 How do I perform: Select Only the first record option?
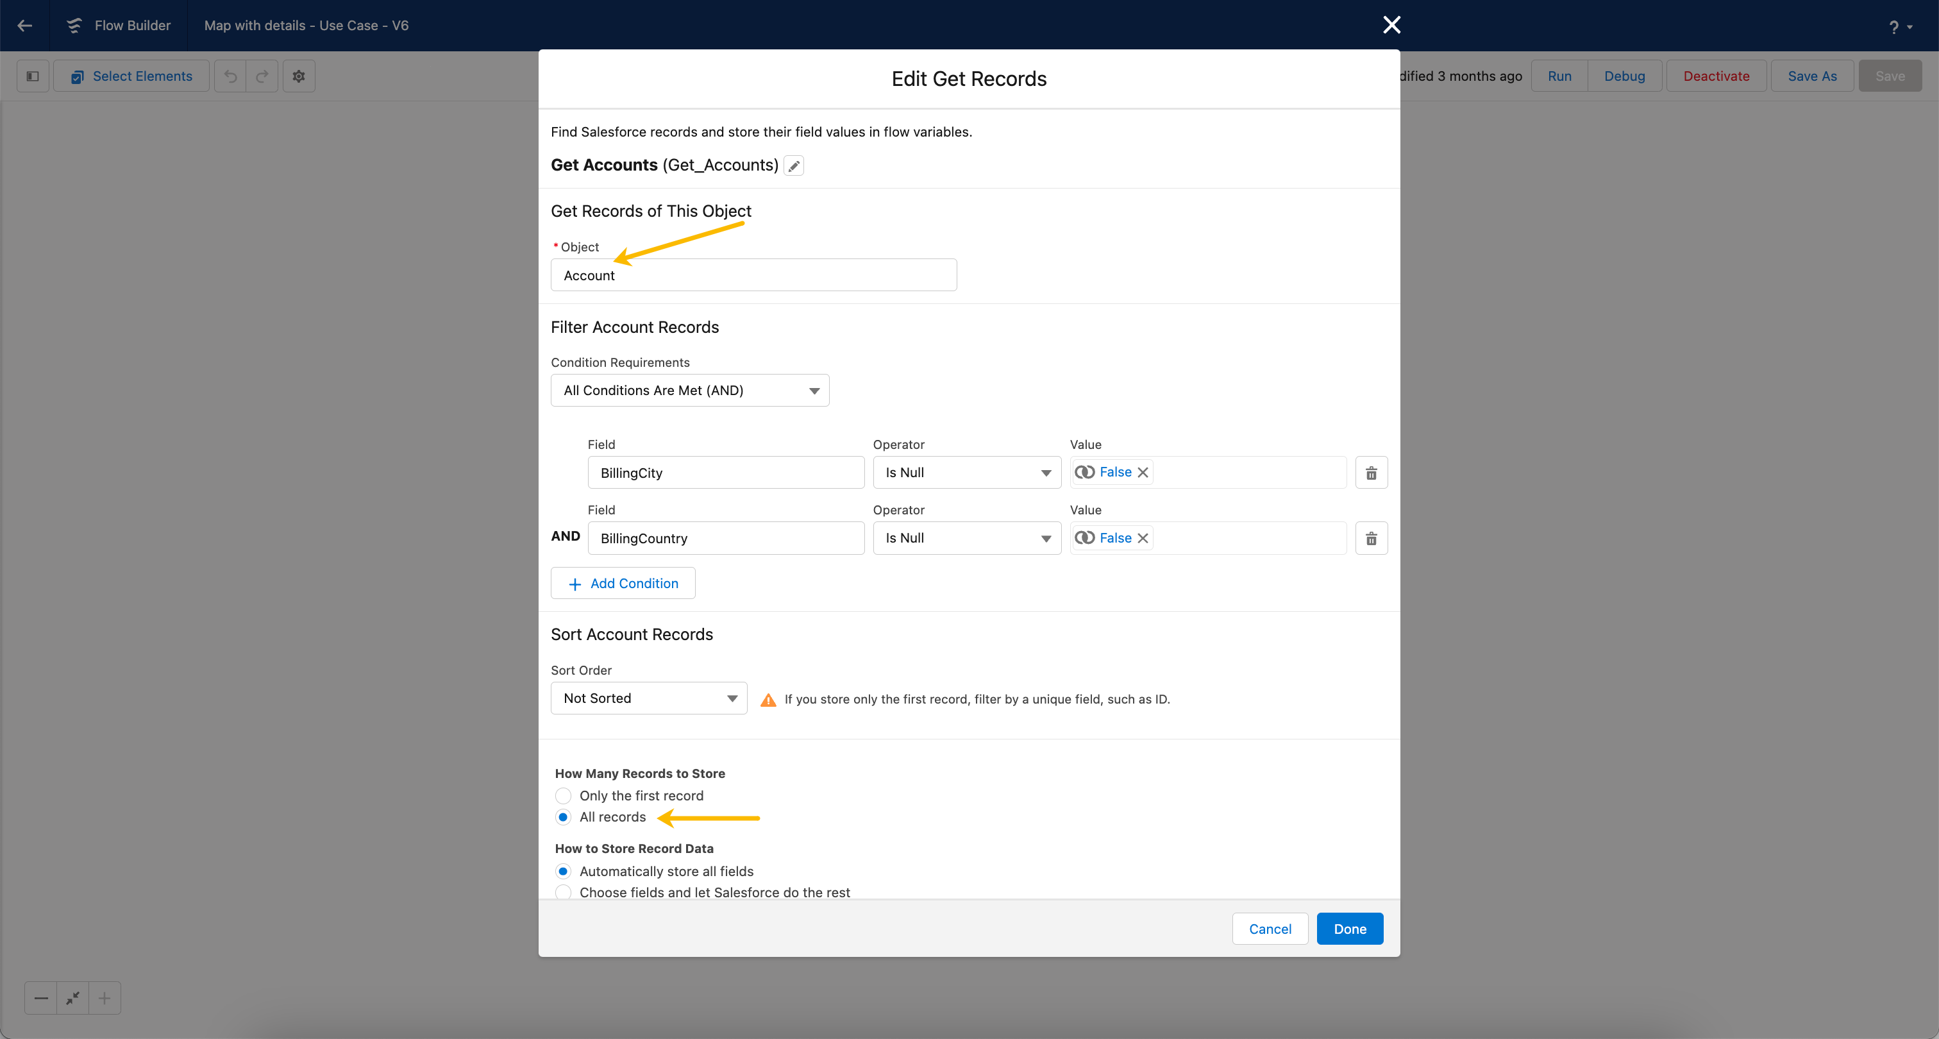click(x=563, y=796)
